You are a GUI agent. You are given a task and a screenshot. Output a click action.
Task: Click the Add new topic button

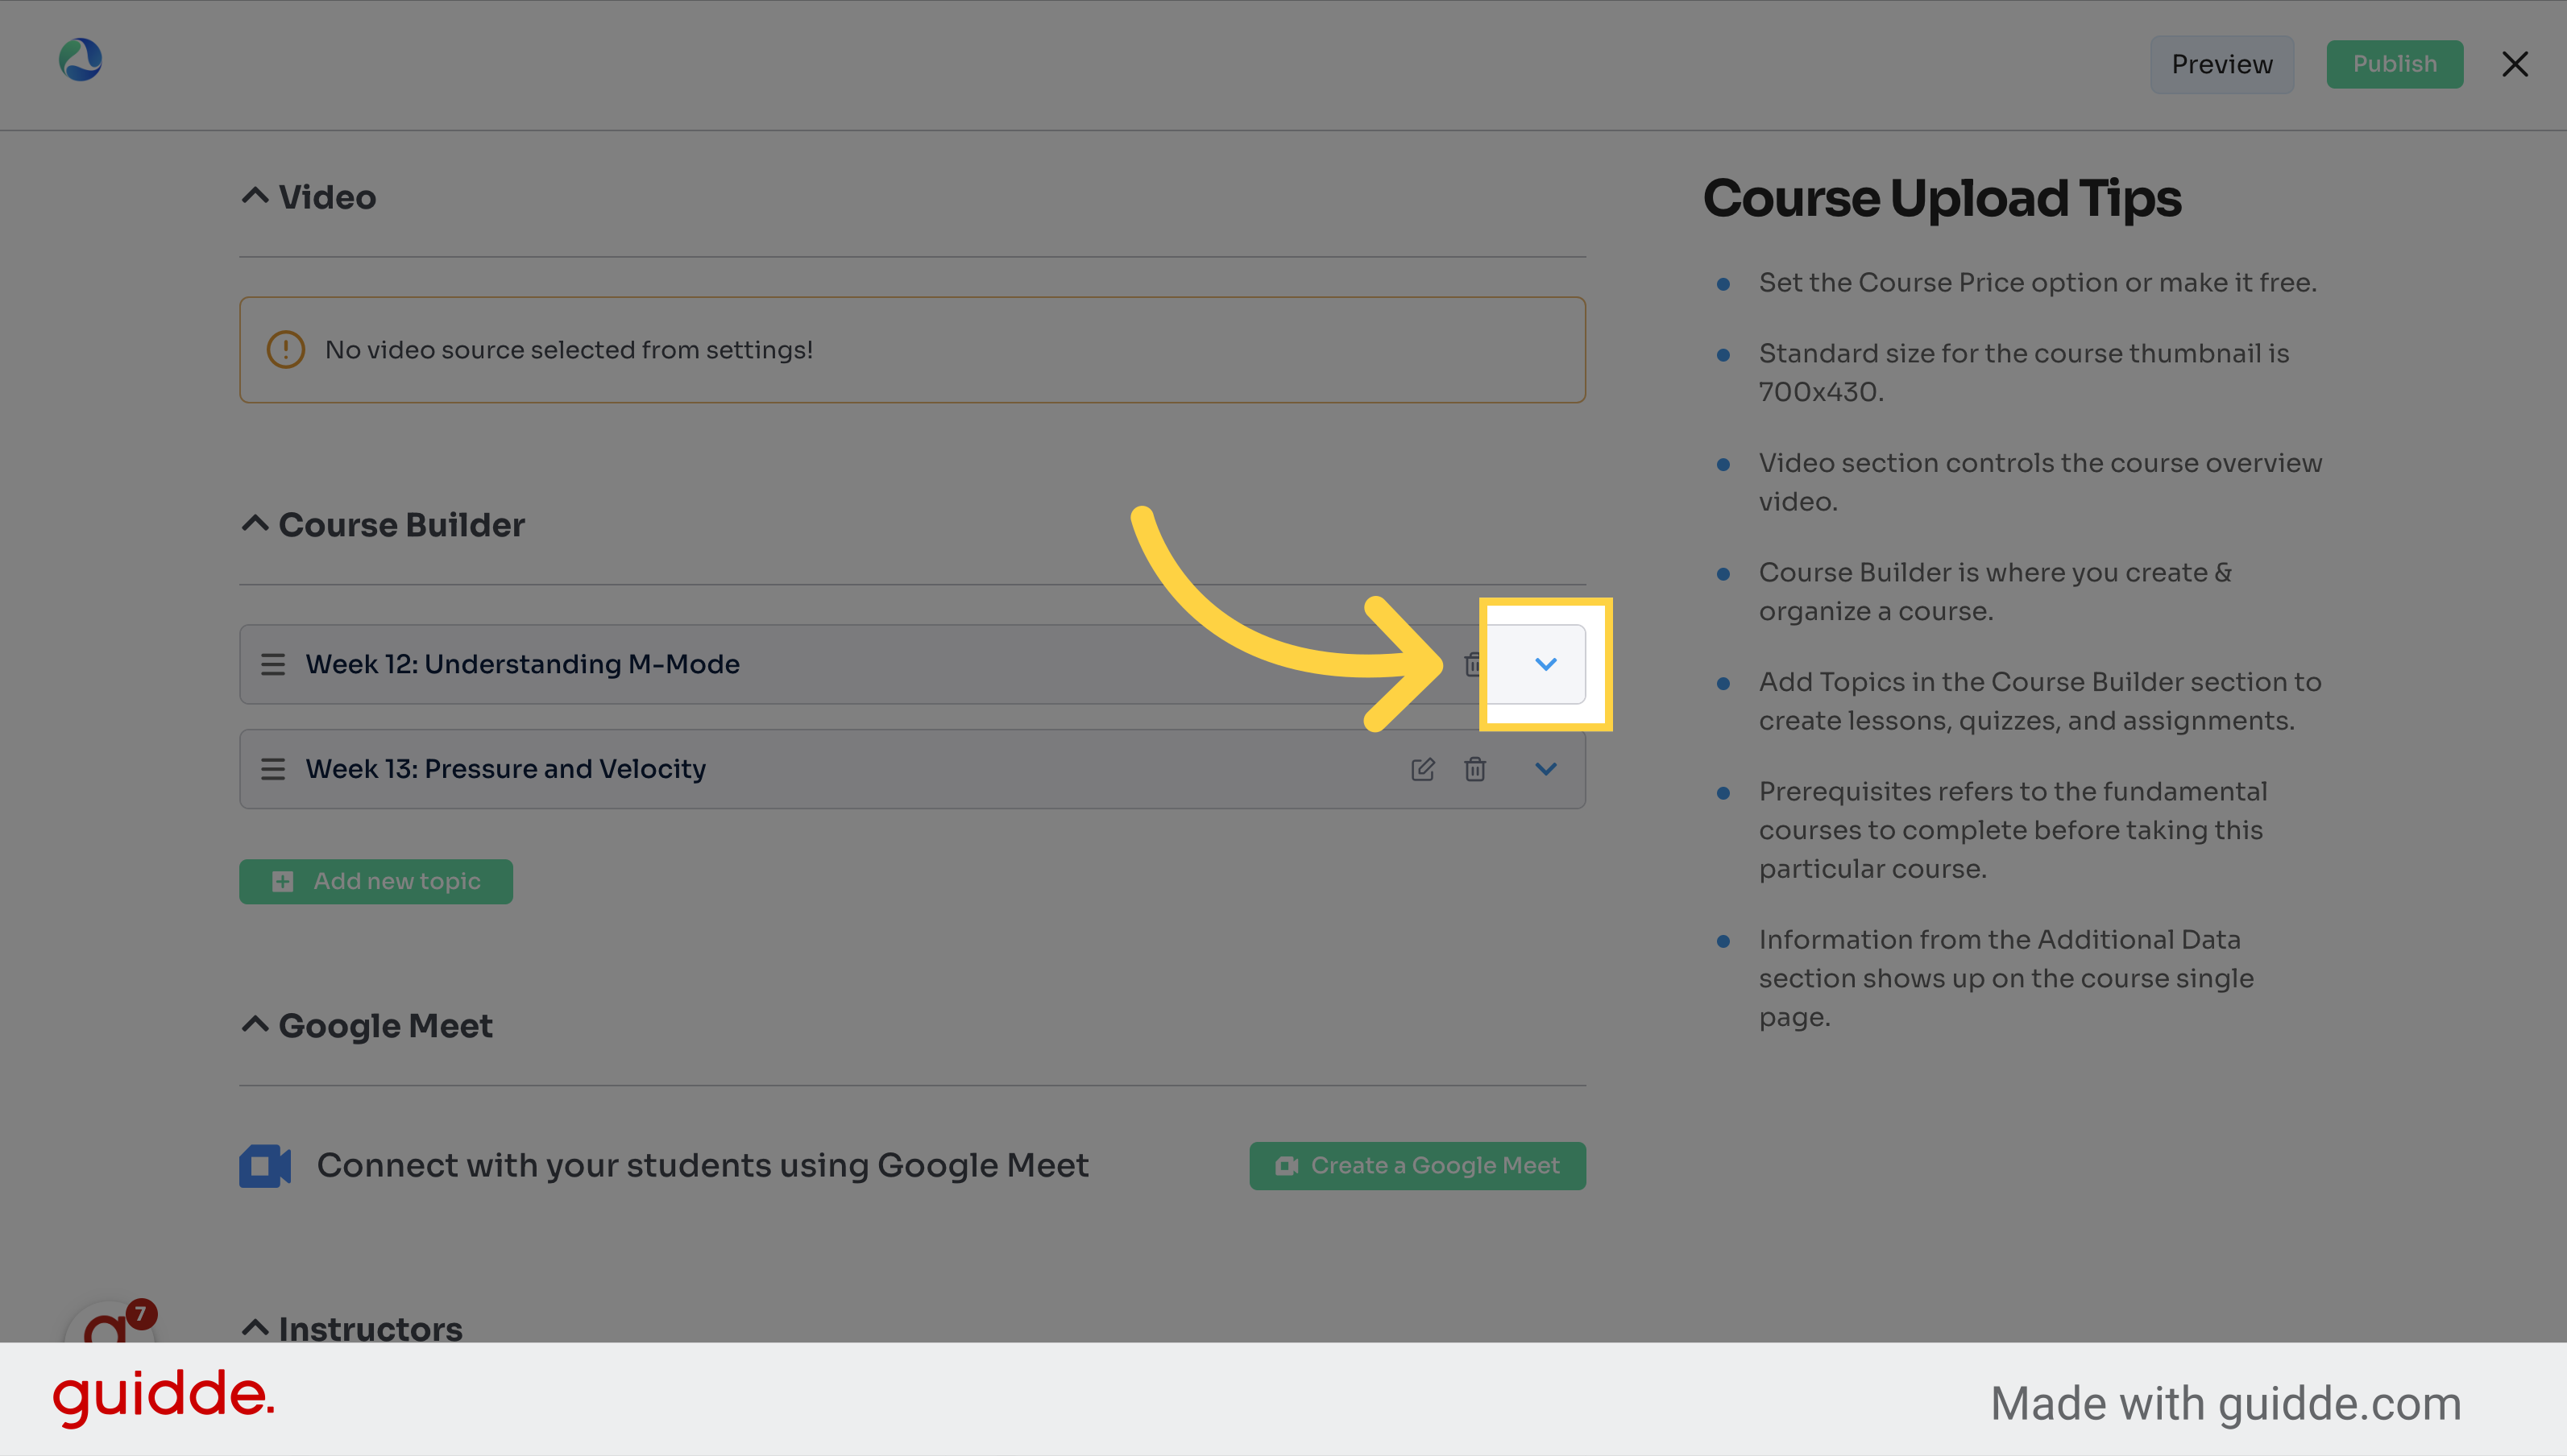pyautogui.click(x=375, y=879)
